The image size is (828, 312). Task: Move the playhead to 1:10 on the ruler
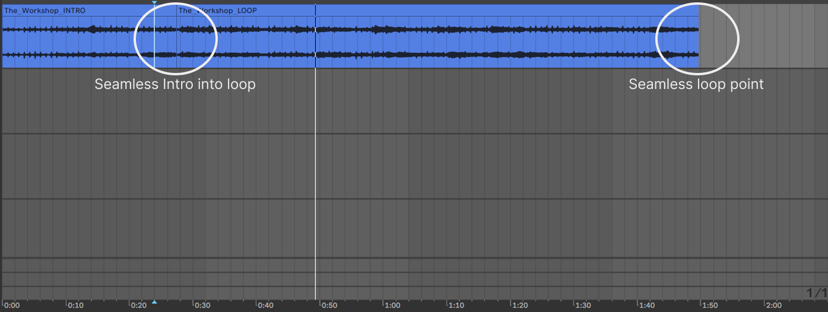[x=456, y=306]
